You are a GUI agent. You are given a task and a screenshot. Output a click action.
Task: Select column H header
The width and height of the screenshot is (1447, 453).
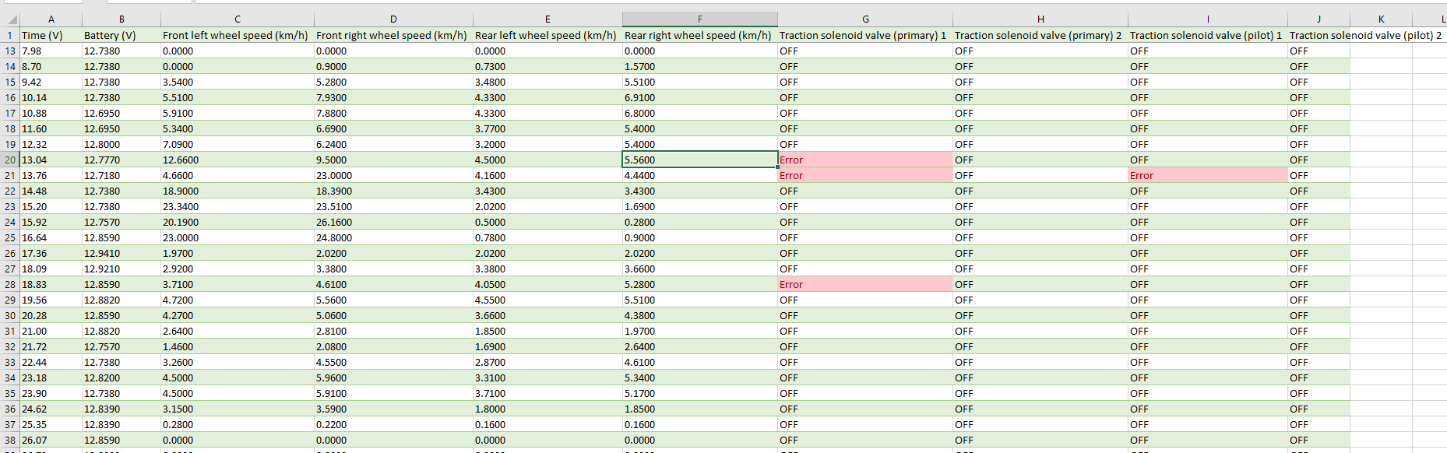tap(1040, 19)
